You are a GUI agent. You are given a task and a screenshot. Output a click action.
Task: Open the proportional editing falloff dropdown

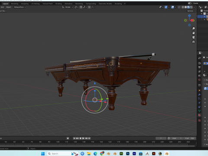click(93, 7)
